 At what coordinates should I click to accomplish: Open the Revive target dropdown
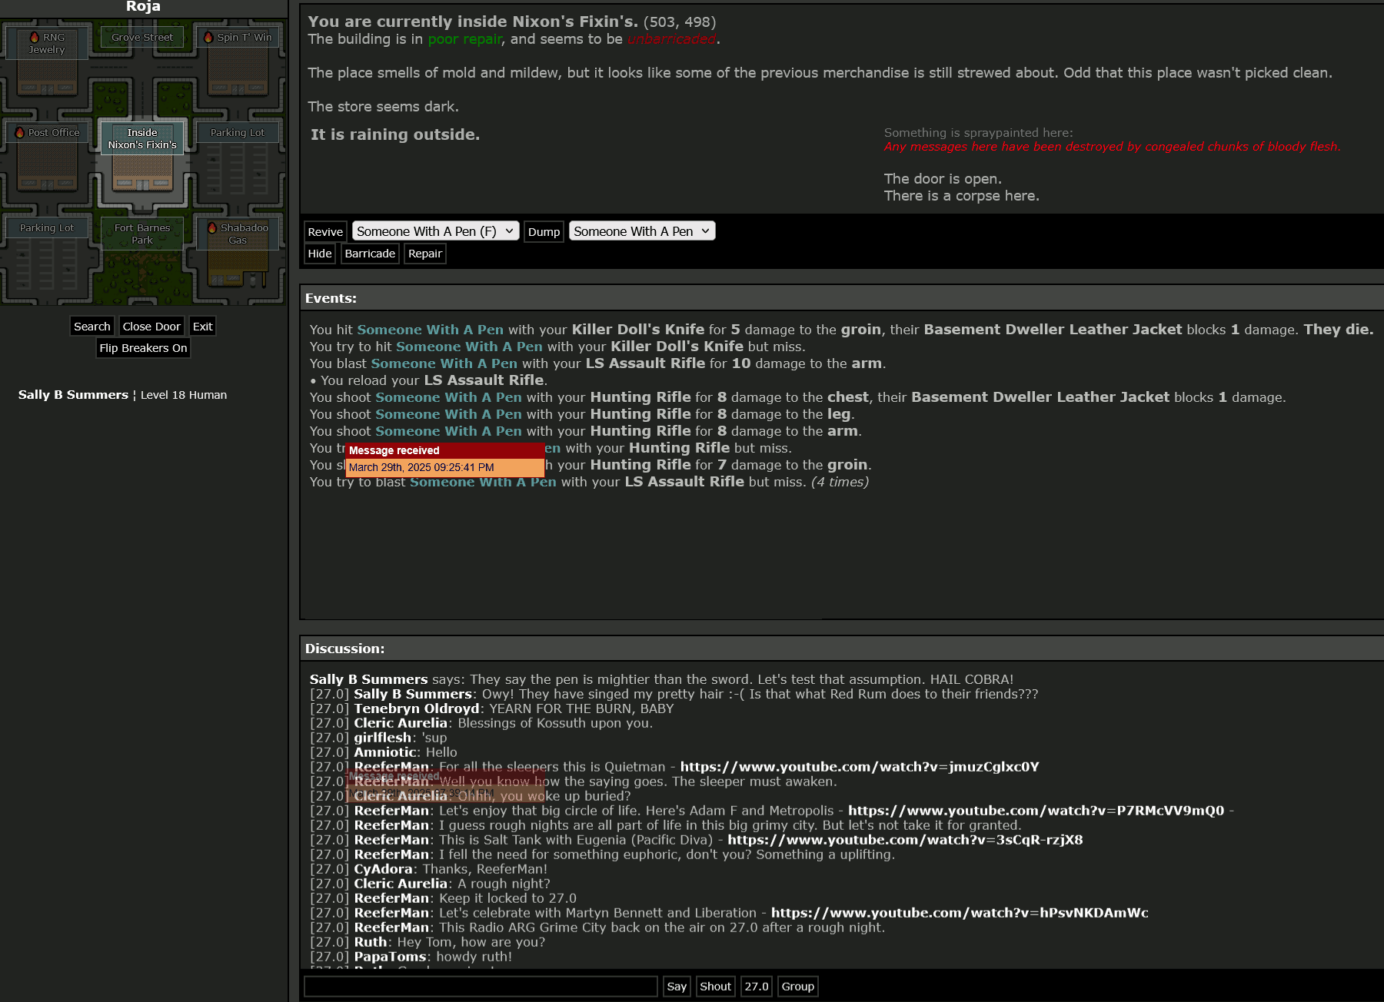click(x=435, y=231)
